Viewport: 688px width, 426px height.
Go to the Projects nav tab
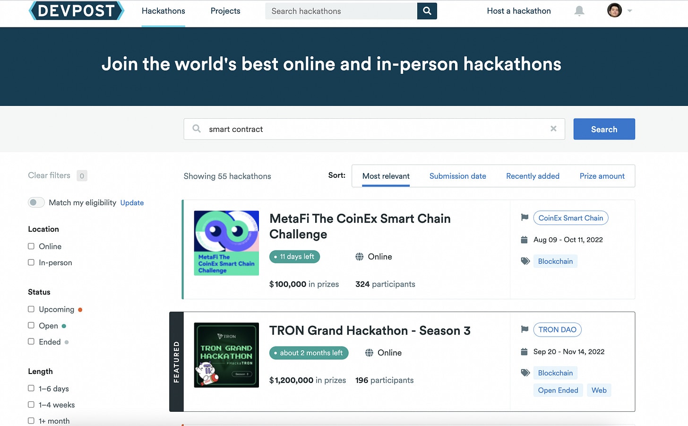pyautogui.click(x=225, y=11)
